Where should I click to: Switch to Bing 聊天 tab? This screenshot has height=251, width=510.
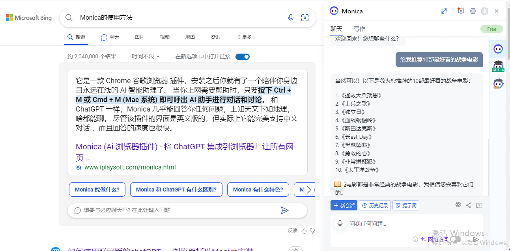(110, 37)
